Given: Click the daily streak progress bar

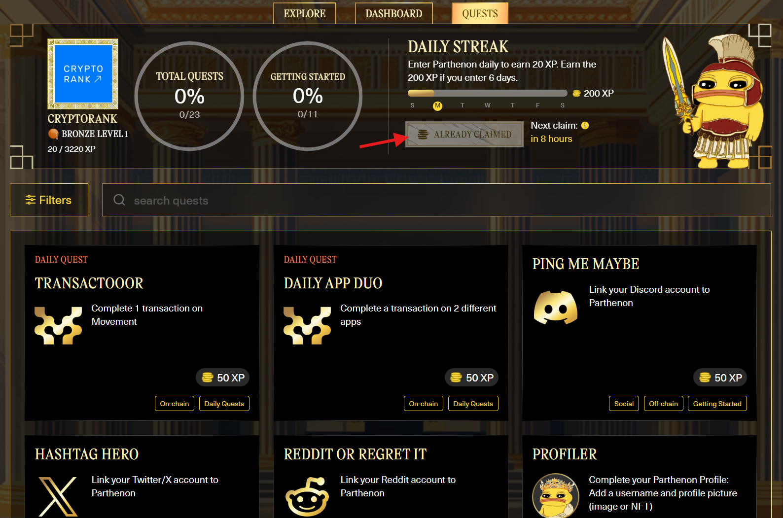Looking at the screenshot, I should click(487, 93).
